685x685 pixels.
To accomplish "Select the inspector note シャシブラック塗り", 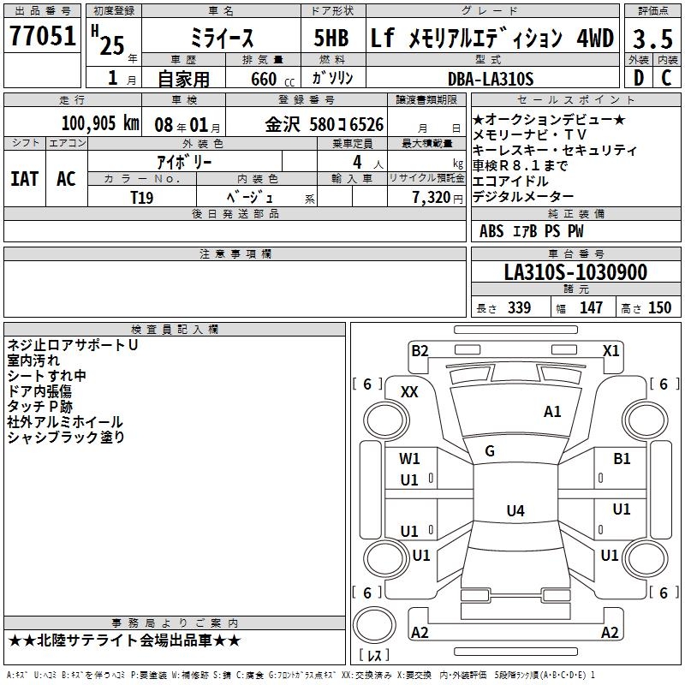I will tap(66, 437).
